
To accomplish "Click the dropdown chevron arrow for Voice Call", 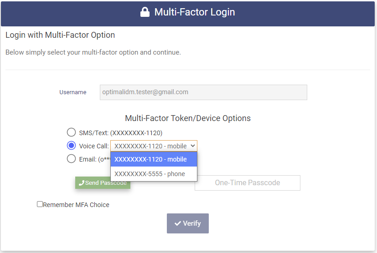I will [193, 146].
